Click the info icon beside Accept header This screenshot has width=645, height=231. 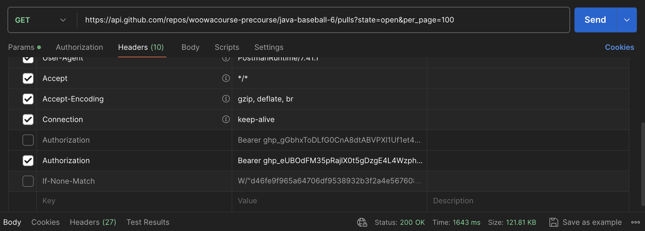[x=226, y=78]
